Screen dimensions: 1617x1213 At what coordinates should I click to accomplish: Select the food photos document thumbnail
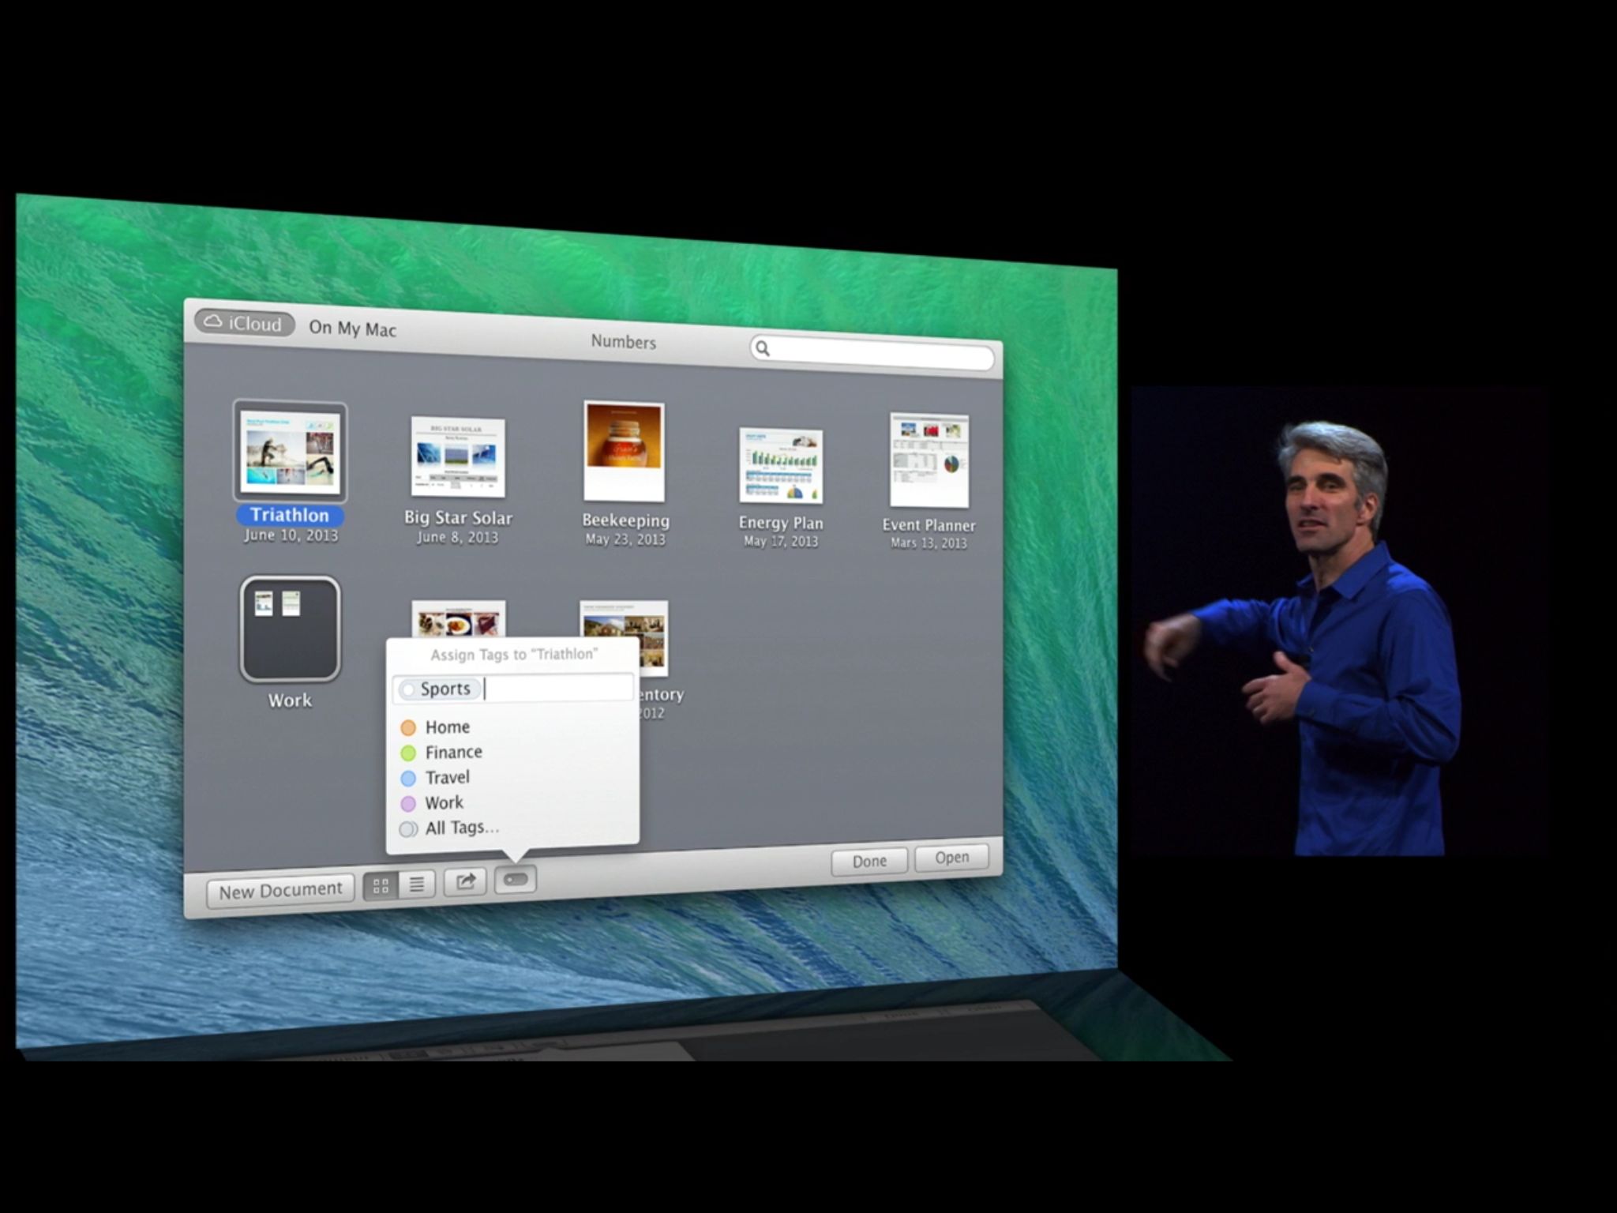point(459,619)
